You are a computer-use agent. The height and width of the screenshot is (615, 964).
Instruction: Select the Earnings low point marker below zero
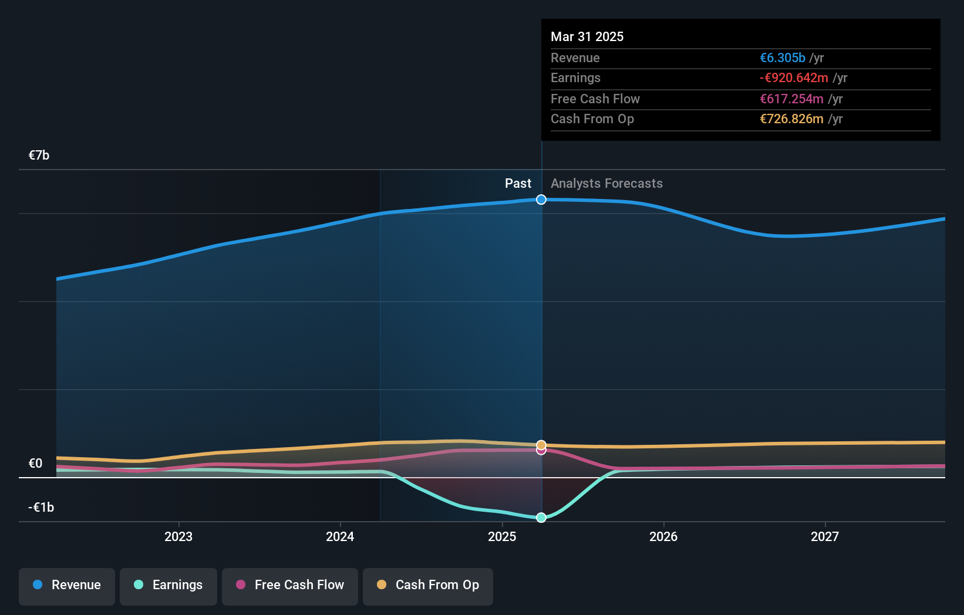pos(541,518)
